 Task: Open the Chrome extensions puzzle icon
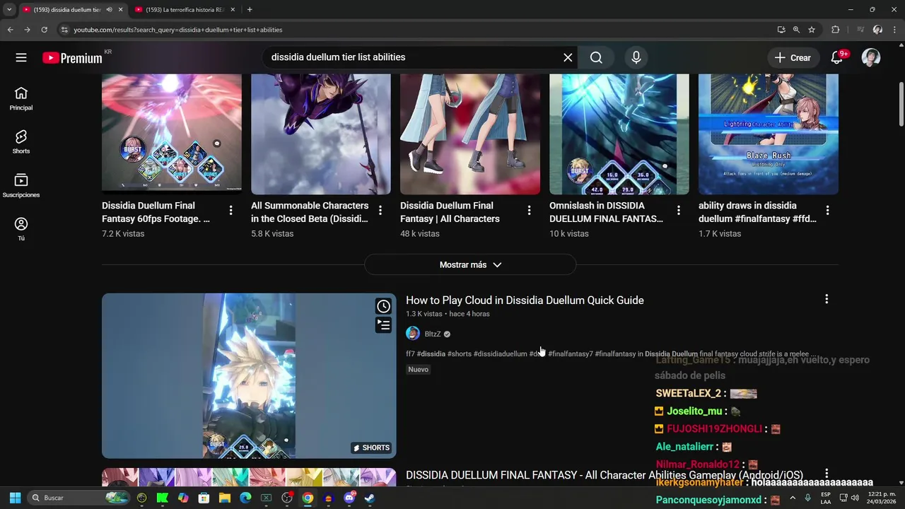(x=835, y=30)
